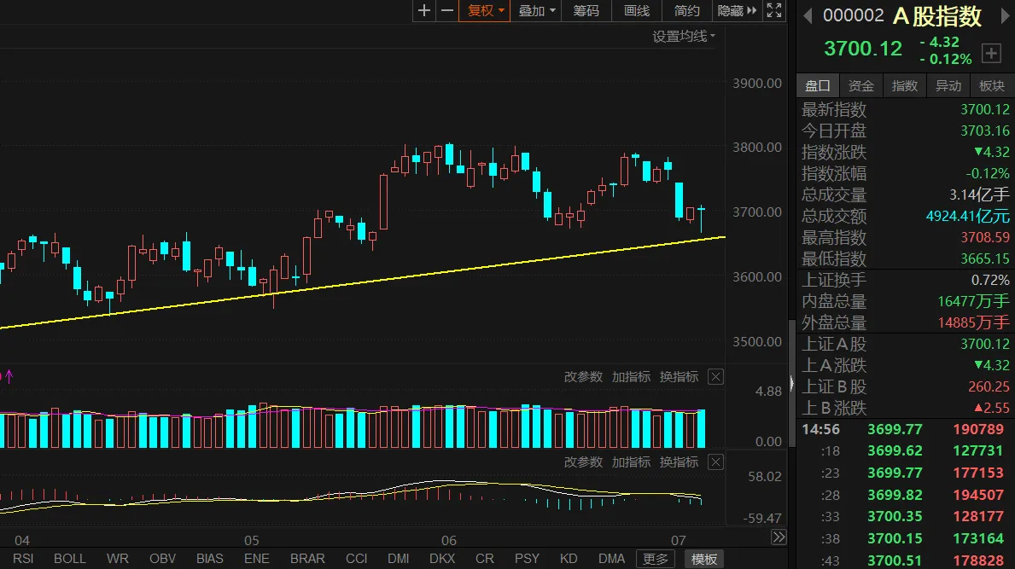Image resolution: width=1015 pixels, height=569 pixels.
Task: Close the volume indicator panel
Action: [716, 377]
